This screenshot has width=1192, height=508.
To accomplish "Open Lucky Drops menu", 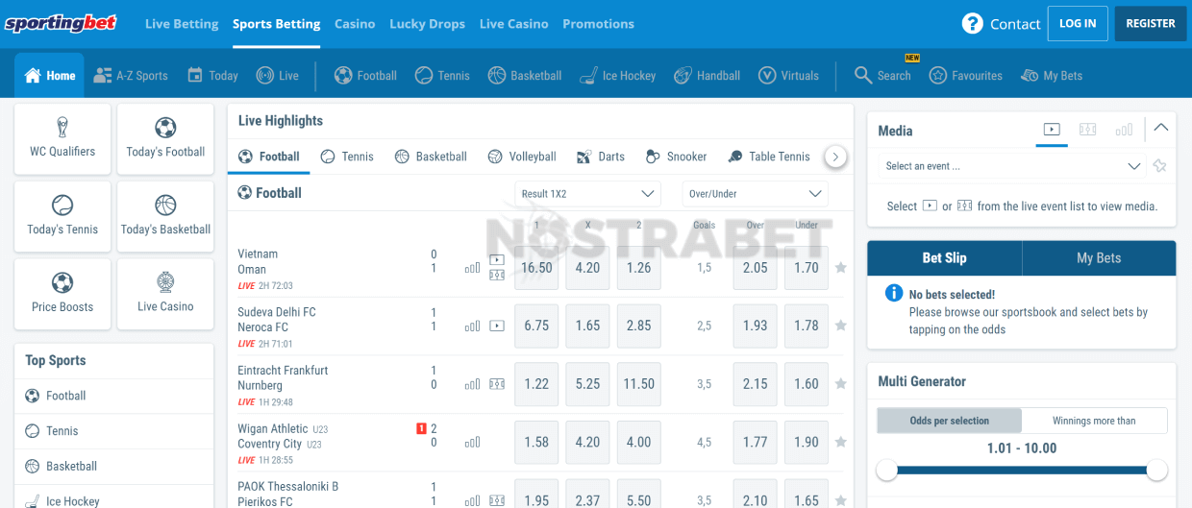I will (x=427, y=24).
